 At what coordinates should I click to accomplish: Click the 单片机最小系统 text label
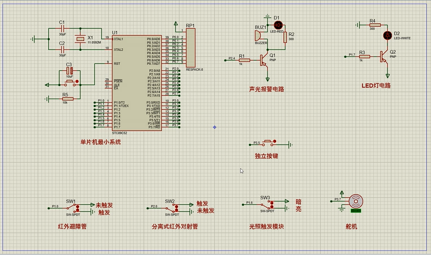click(100, 142)
